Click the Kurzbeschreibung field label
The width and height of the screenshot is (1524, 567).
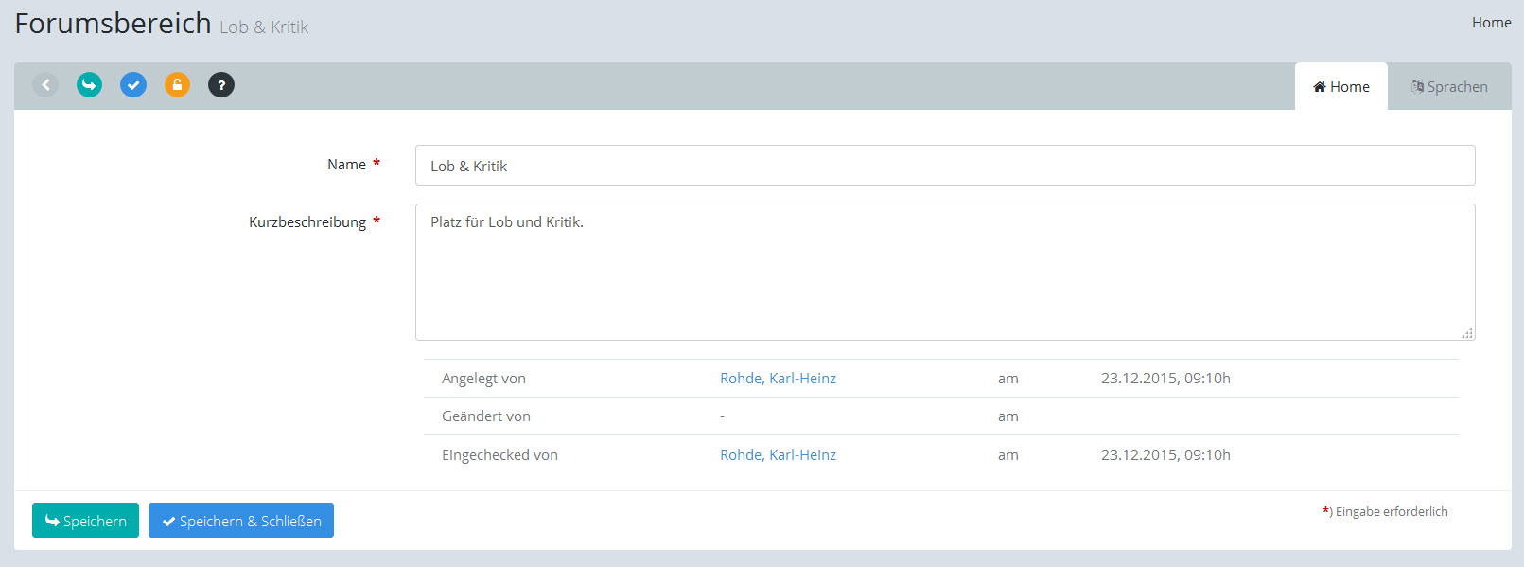click(x=307, y=222)
